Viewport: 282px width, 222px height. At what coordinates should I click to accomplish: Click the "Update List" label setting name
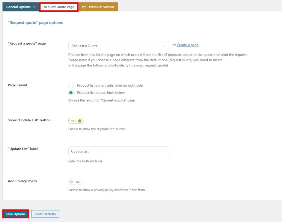pyautogui.click(x=23, y=149)
